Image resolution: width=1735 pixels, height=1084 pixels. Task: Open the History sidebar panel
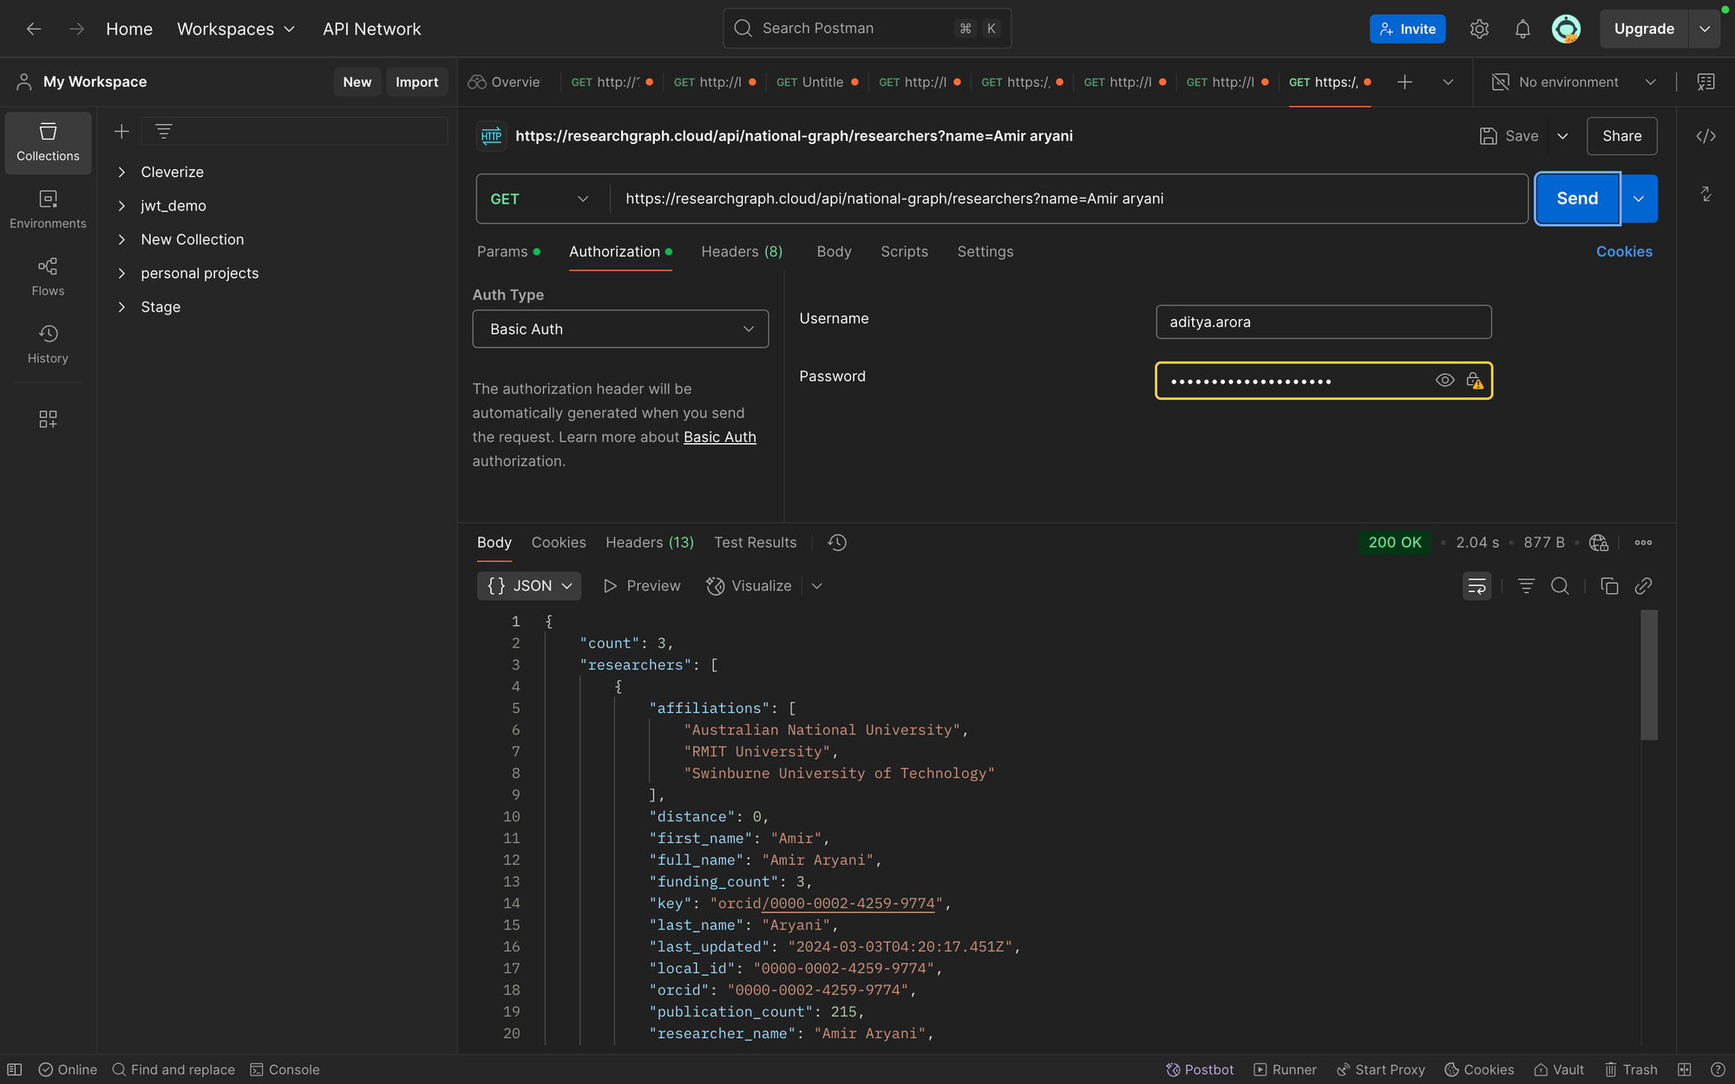[x=48, y=344]
